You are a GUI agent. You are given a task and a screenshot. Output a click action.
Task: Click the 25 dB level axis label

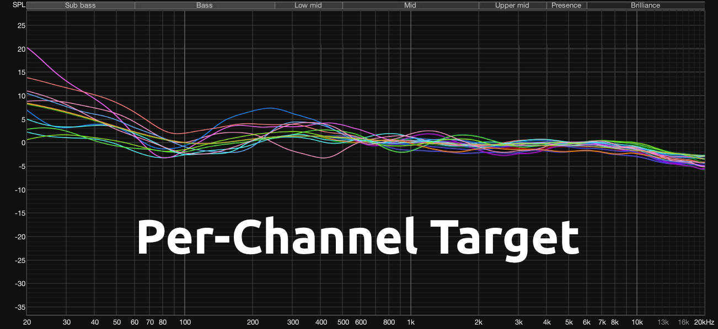pos(21,25)
